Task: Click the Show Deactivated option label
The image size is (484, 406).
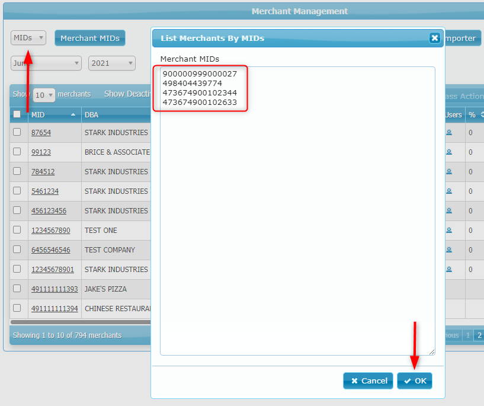Action: [127, 94]
